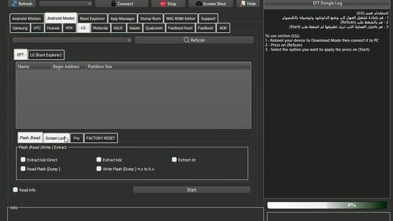Image resolution: width=393 pixels, height=221 pixels.
Task: Enable the Extract dz checkbox
Action: click(x=174, y=160)
